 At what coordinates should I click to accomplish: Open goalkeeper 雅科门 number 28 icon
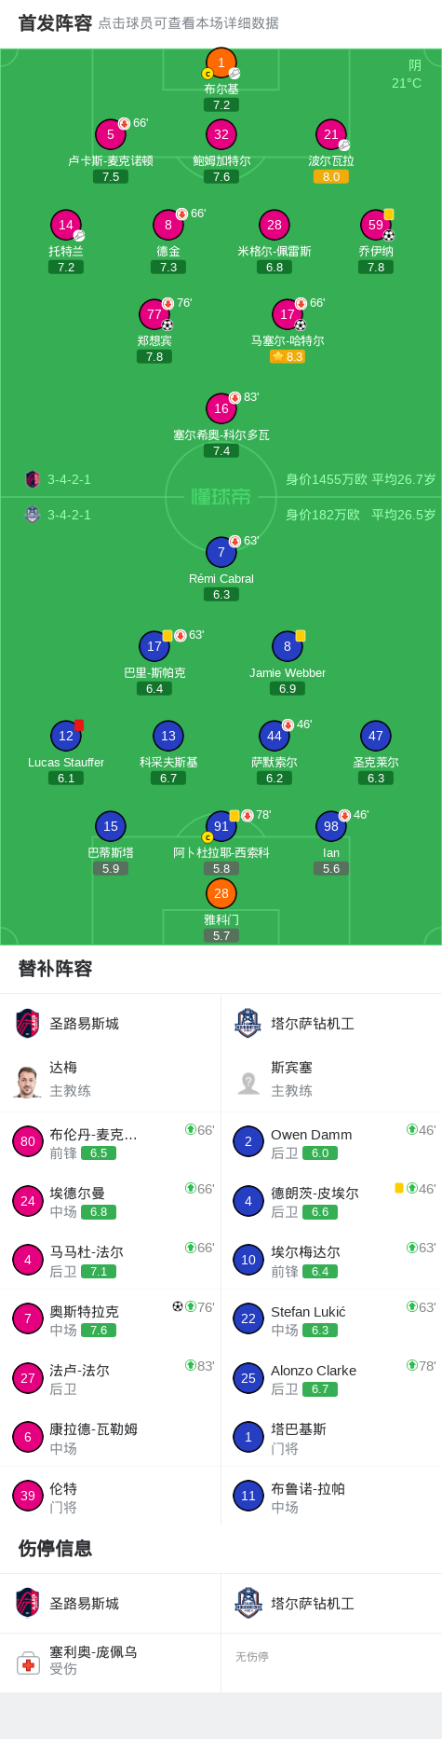tap(221, 893)
